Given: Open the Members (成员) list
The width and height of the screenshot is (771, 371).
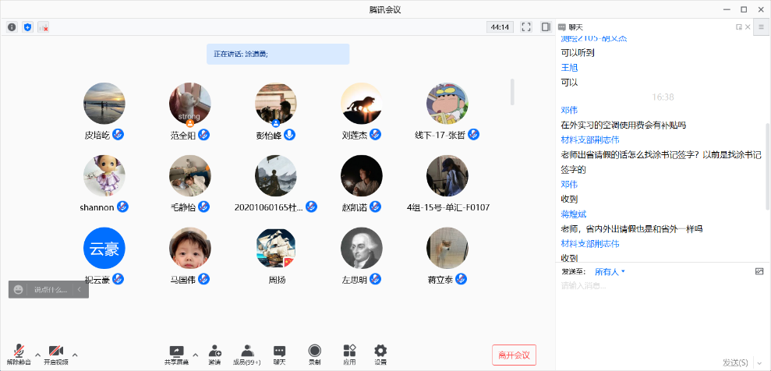Looking at the screenshot, I should point(247,354).
